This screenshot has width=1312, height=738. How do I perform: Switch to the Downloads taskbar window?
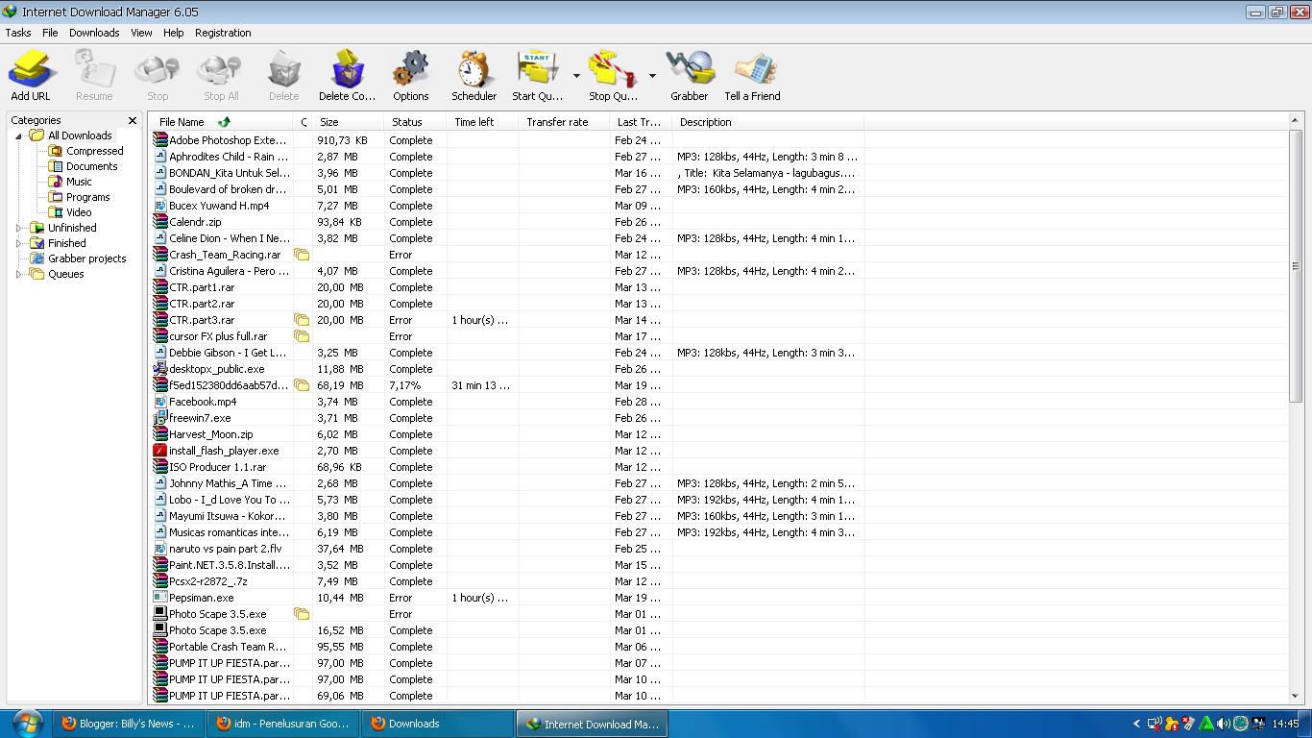pyautogui.click(x=436, y=724)
